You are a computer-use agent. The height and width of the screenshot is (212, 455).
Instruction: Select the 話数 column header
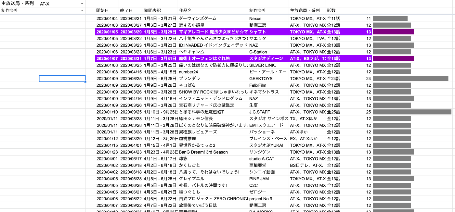tap(342, 10)
